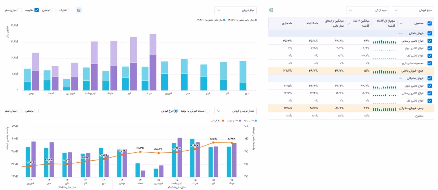Select the نرخ فروش radio button
438x190 pixels.
click(x=176, y=111)
